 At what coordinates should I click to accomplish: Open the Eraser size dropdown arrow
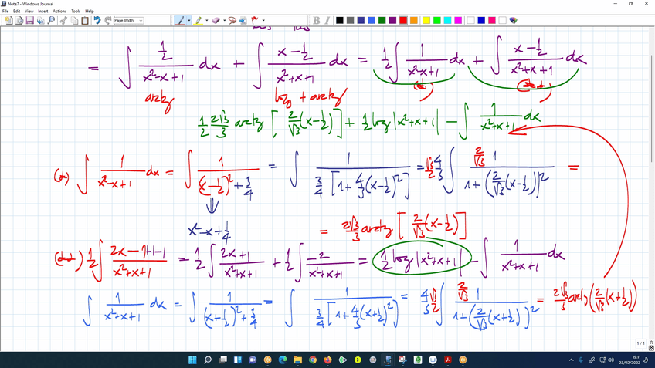[x=224, y=20]
